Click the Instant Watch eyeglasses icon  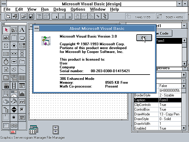tap(84, 16)
